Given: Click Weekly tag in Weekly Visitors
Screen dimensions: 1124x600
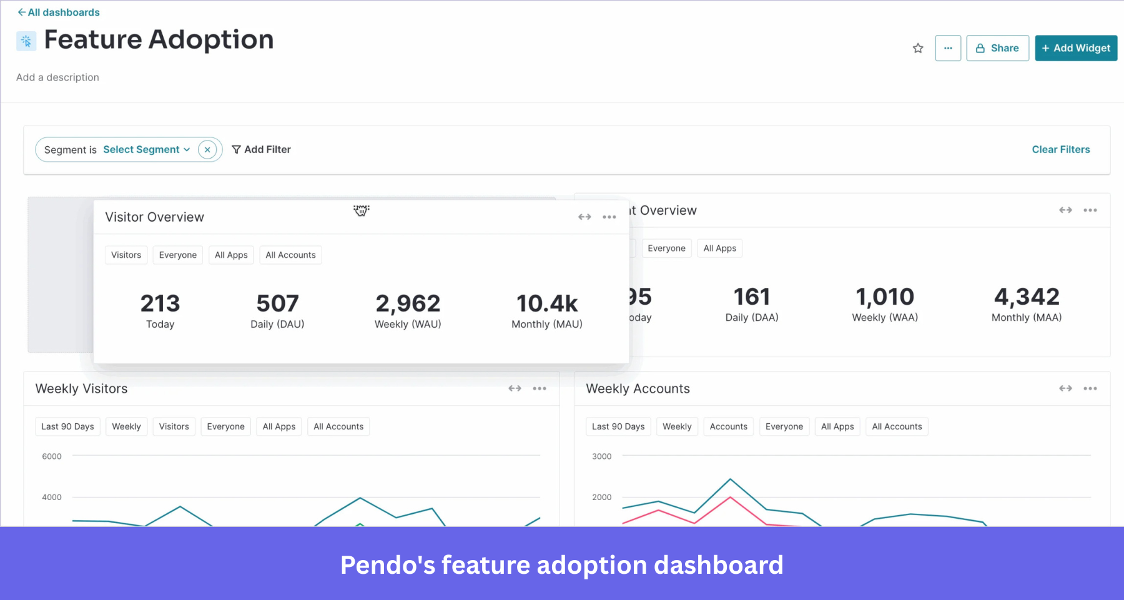Looking at the screenshot, I should 126,426.
